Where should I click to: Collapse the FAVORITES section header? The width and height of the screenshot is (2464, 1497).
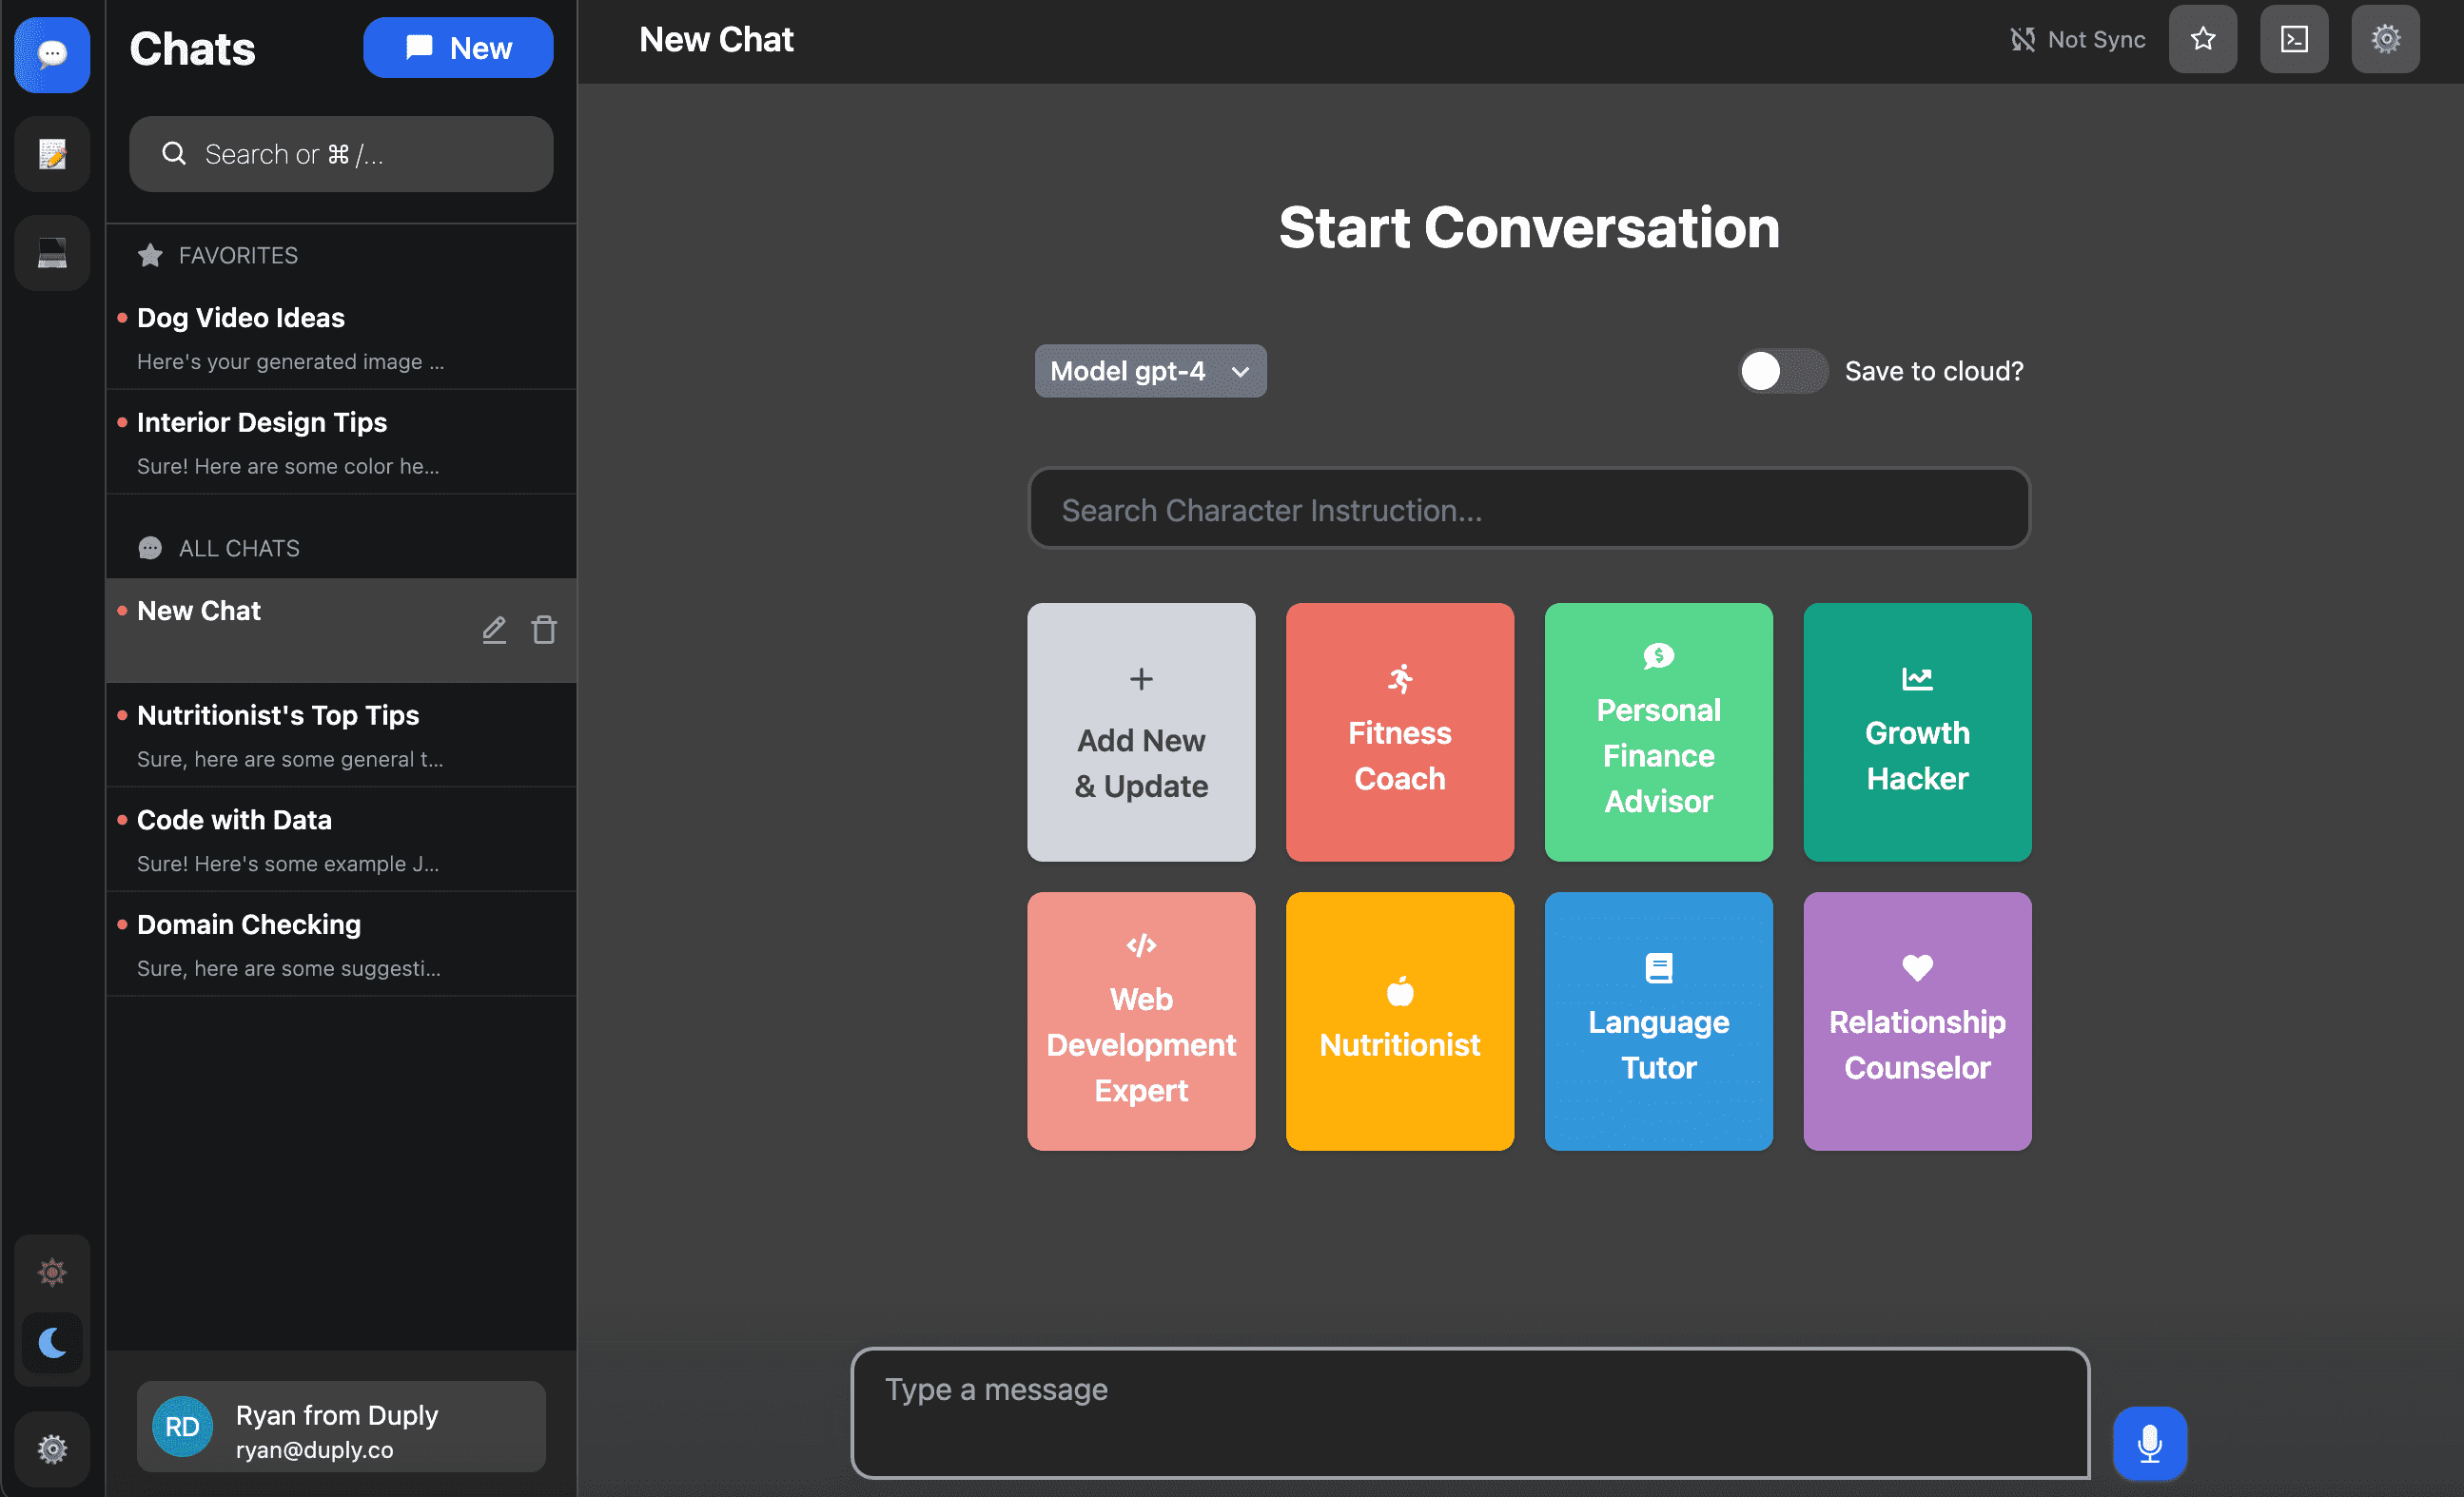[238, 255]
